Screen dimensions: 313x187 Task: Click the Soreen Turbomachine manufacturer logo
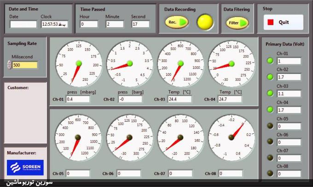coord(24,167)
